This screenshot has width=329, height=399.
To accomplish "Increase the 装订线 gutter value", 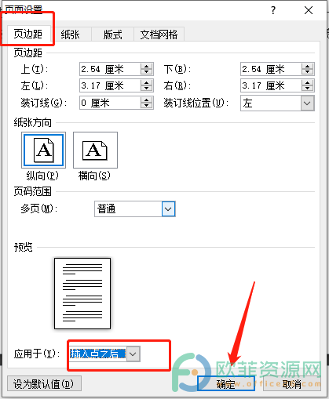I will tap(147, 100).
